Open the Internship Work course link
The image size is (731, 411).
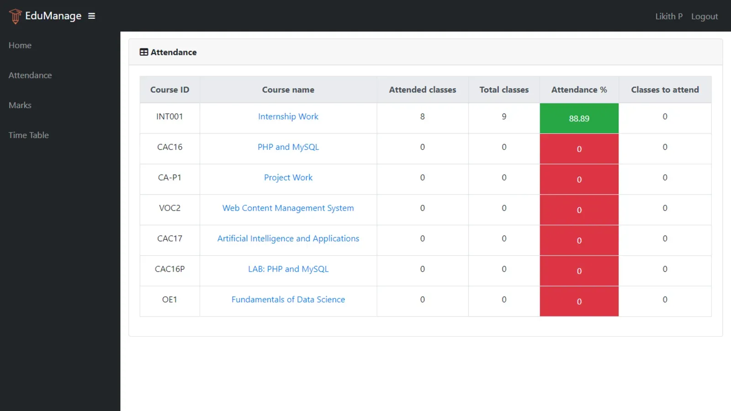tap(288, 116)
